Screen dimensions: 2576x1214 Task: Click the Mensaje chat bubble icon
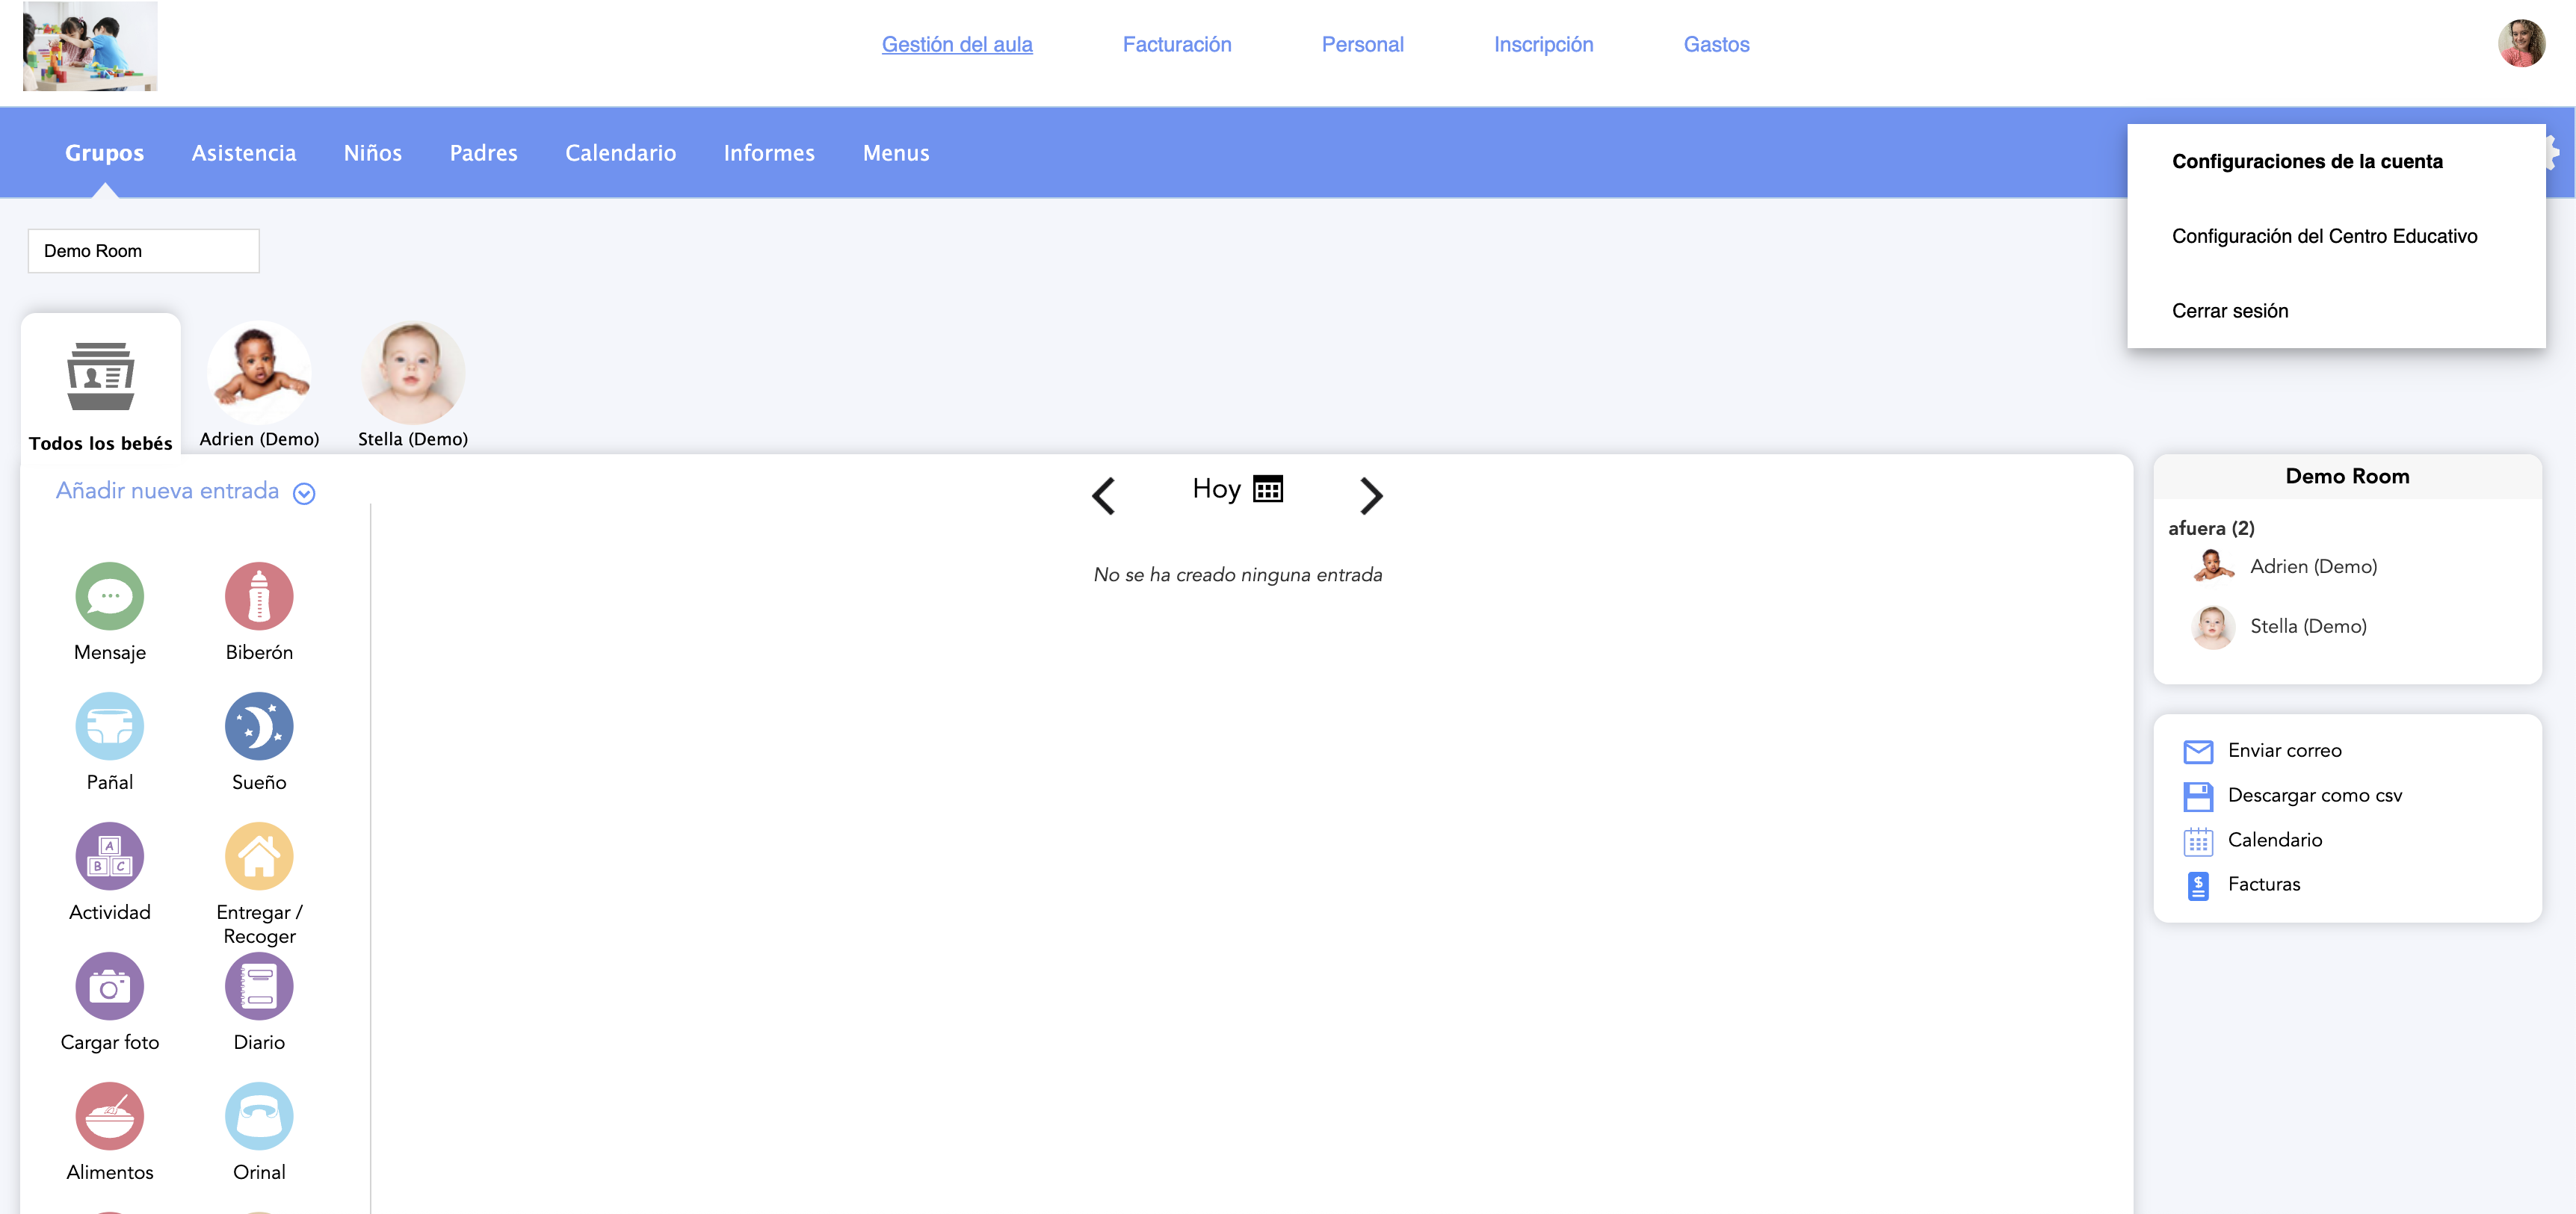pyautogui.click(x=109, y=596)
